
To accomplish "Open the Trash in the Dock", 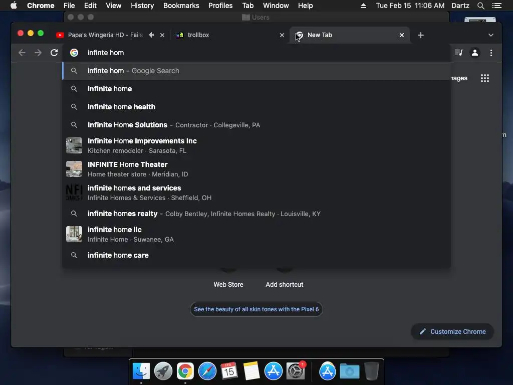I will coord(372,371).
